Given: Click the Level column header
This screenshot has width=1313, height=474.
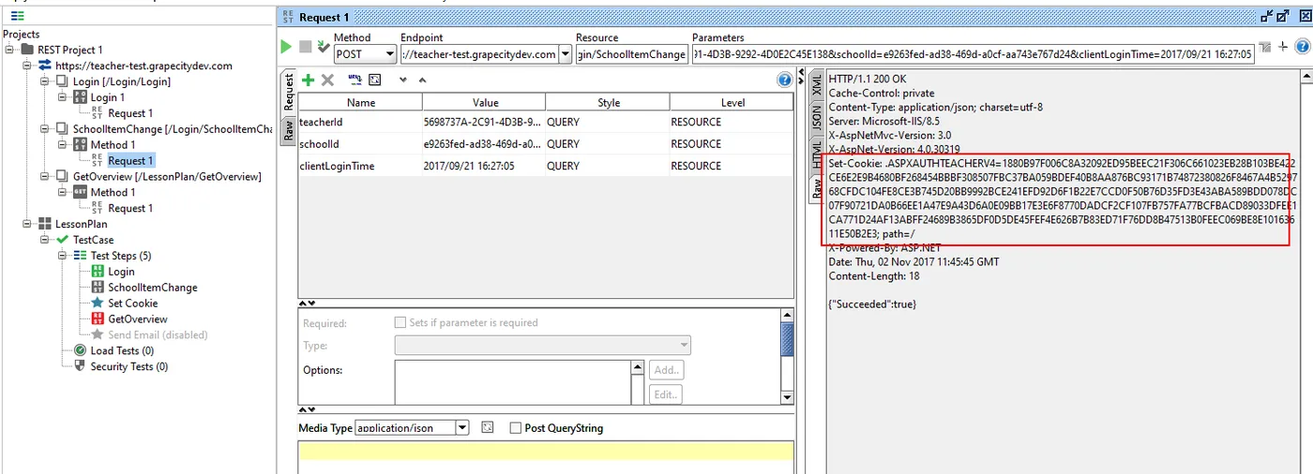Looking at the screenshot, I should [732, 102].
